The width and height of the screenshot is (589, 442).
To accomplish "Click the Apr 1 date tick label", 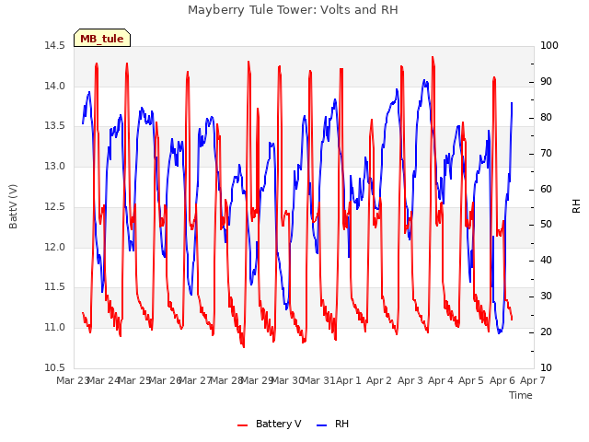I will pyautogui.click(x=349, y=380).
